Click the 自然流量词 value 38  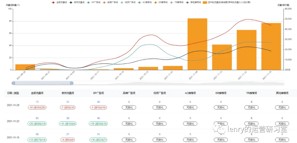(68, 118)
